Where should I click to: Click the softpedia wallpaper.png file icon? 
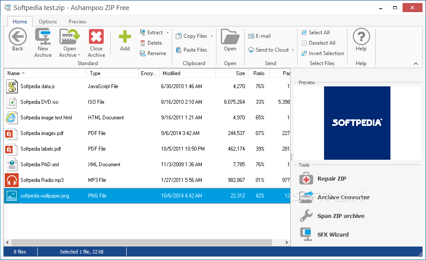click(x=12, y=196)
